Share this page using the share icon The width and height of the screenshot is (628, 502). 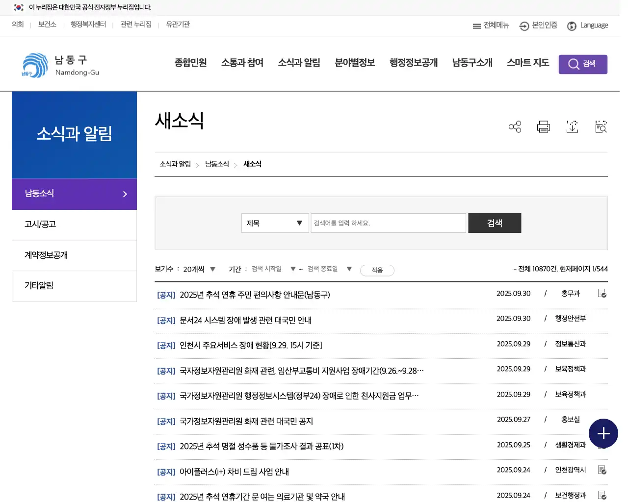point(515,126)
